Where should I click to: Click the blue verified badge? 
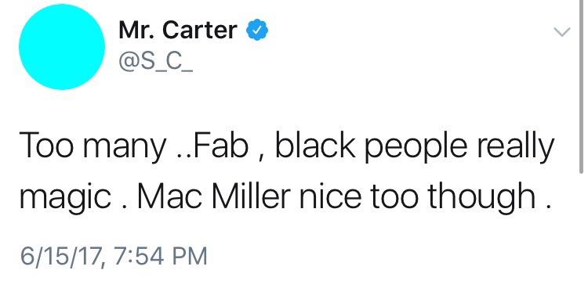[x=257, y=31]
